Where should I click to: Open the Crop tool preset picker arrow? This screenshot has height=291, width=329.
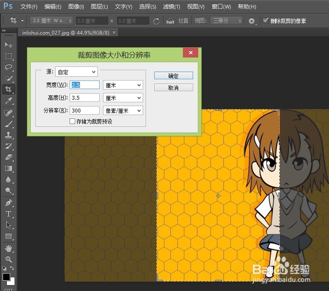[22, 21]
